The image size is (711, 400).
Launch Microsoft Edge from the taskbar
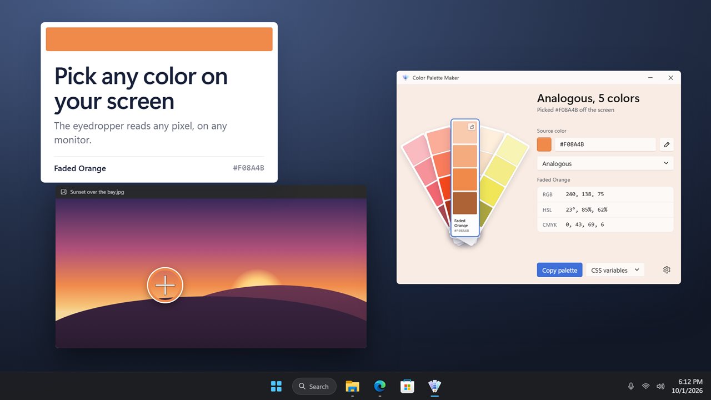point(380,386)
